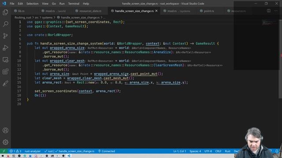Click src in the breadcrumb
Image resolution: width=282 pixels, height=158 pixels.
click(37, 18)
